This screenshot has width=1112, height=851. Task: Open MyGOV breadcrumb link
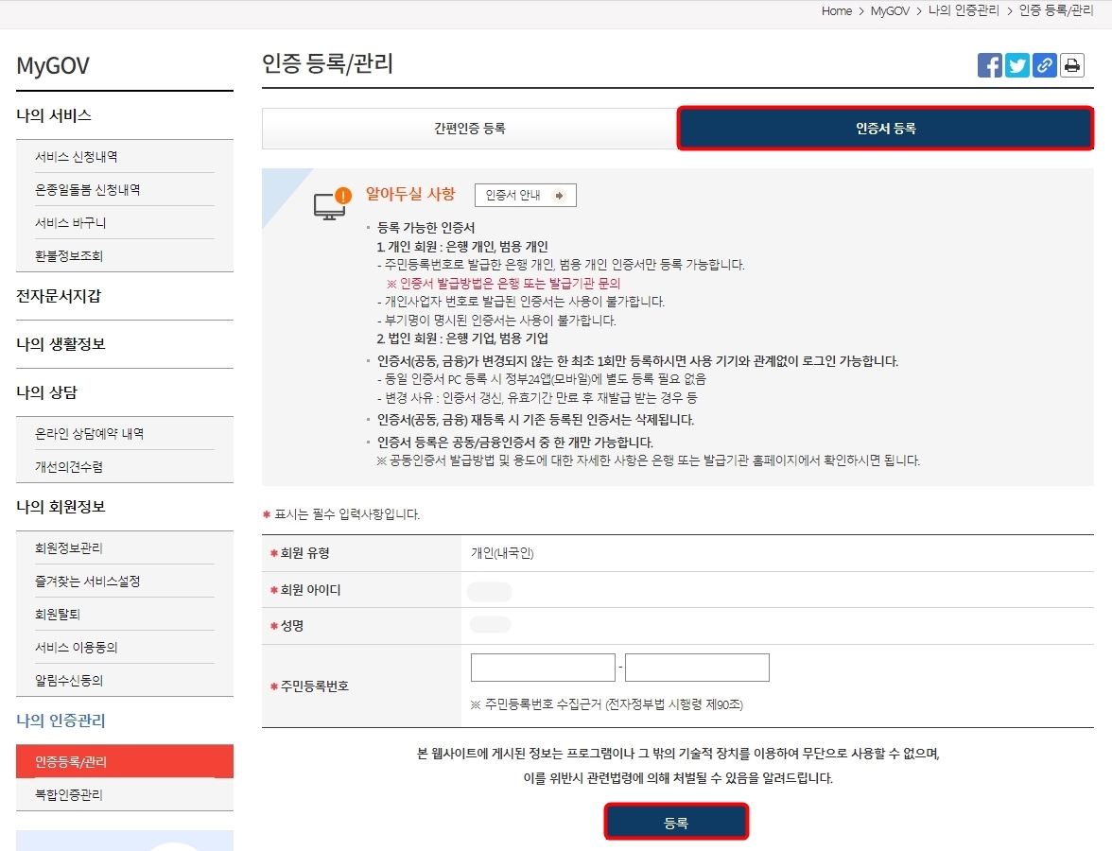[890, 11]
